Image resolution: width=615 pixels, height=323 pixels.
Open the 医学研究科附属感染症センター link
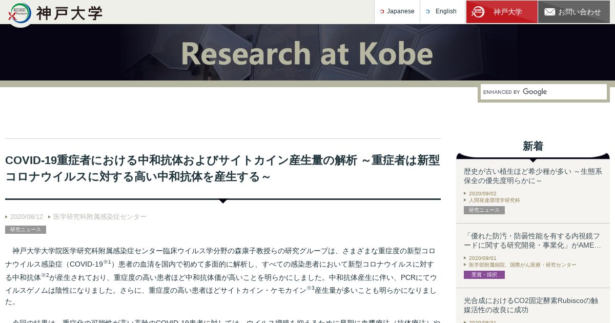pos(100,217)
